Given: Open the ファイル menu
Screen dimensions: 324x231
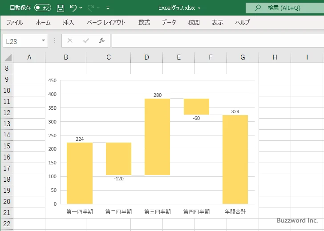Looking at the screenshot, I should tap(15, 22).
